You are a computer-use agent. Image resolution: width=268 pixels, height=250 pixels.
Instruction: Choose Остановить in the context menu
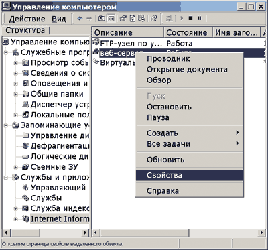(190, 107)
